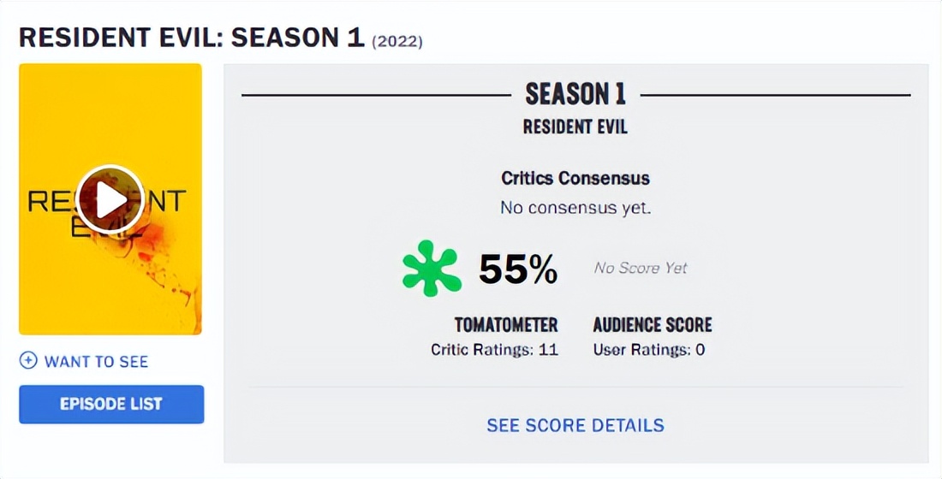
Task: Click the Resident Evil: Season 1 page title
Action: pos(192,38)
